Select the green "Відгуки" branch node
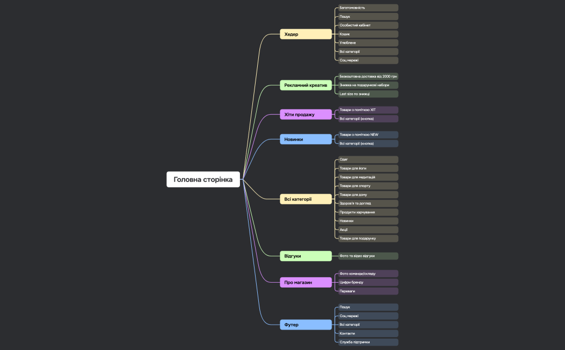Screen dimensions: 565x350 [x=306, y=256]
